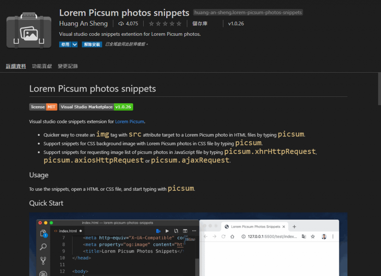
Task: Open the dropdown arrow next to 停用
Action: (74, 44)
